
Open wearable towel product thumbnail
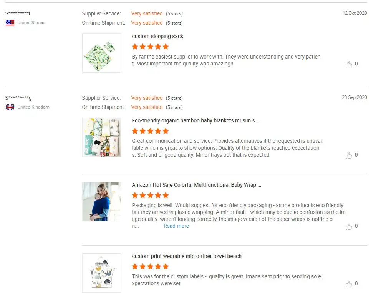[x=102, y=273]
